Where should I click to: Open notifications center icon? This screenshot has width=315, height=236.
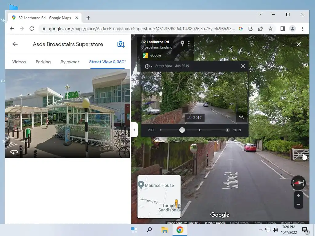pyautogui.click(x=305, y=230)
